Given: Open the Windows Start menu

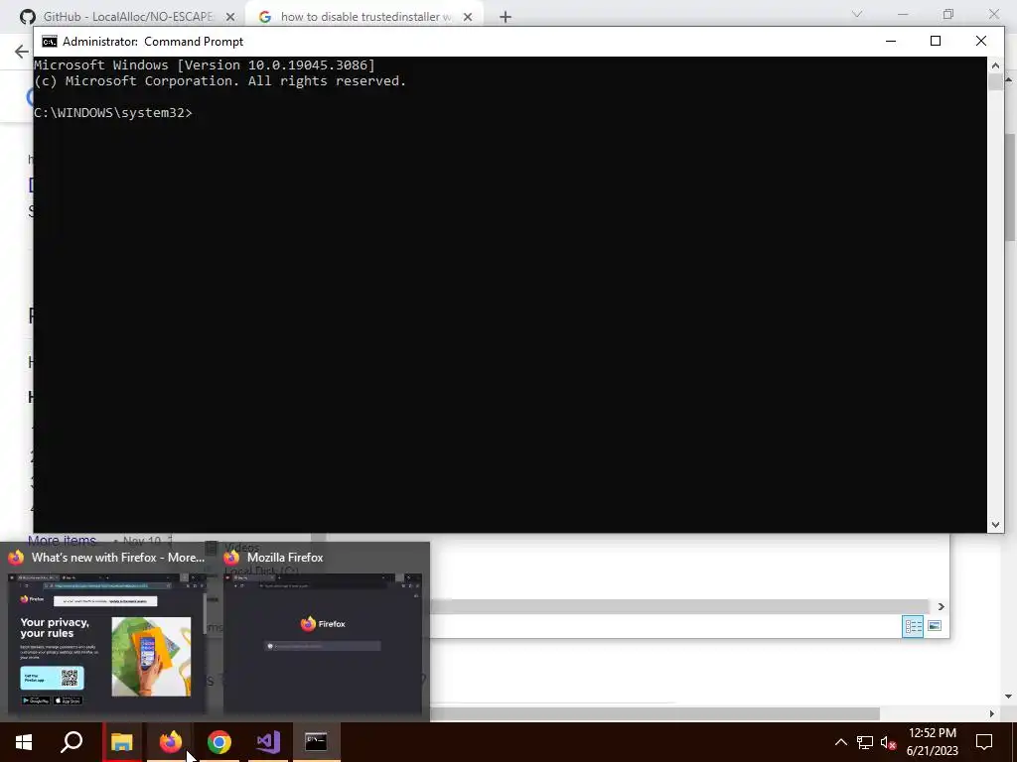Looking at the screenshot, I should [24, 742].
